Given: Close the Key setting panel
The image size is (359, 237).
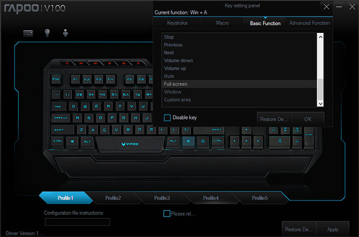Looking at the screenshot, I should [x=326, y=7].
